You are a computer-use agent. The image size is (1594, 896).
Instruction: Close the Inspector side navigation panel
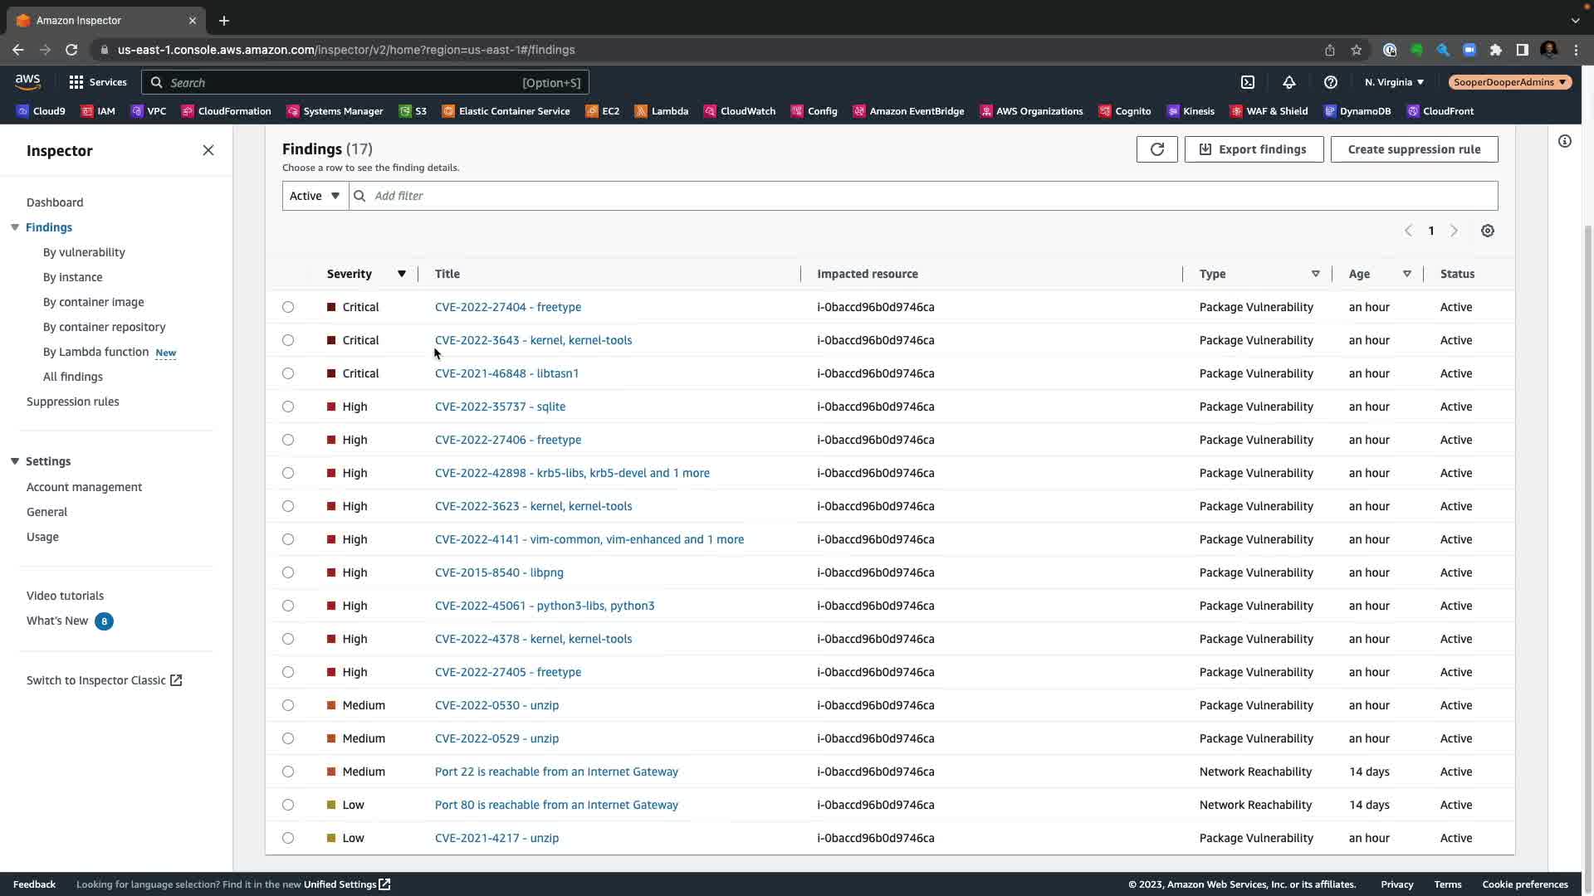point(208,150)
